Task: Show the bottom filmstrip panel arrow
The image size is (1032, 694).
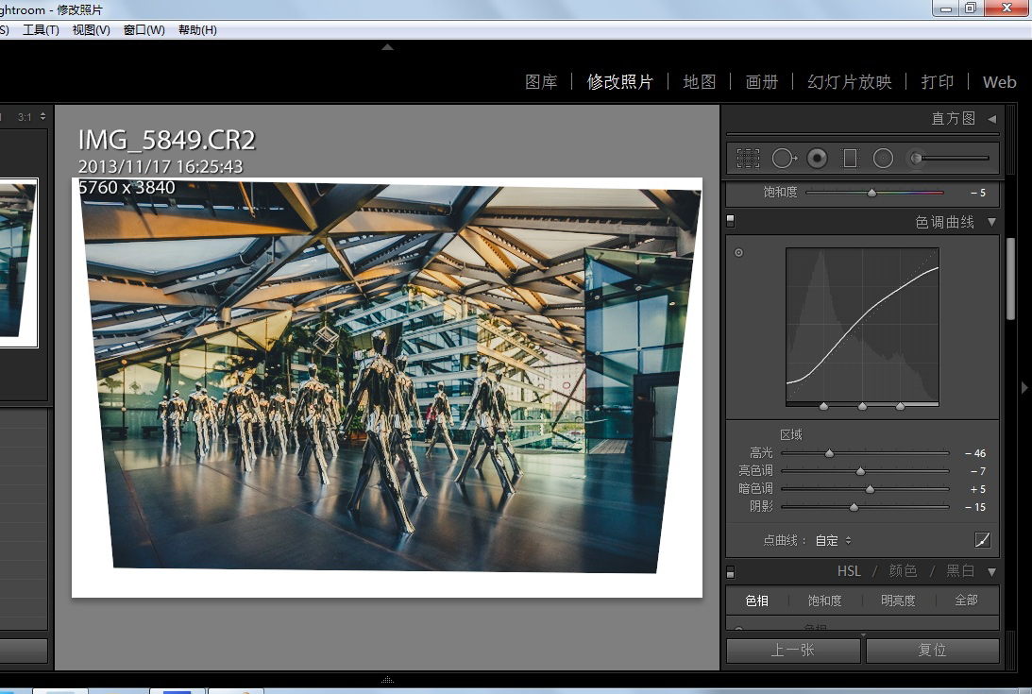Action: pos(388,680)
